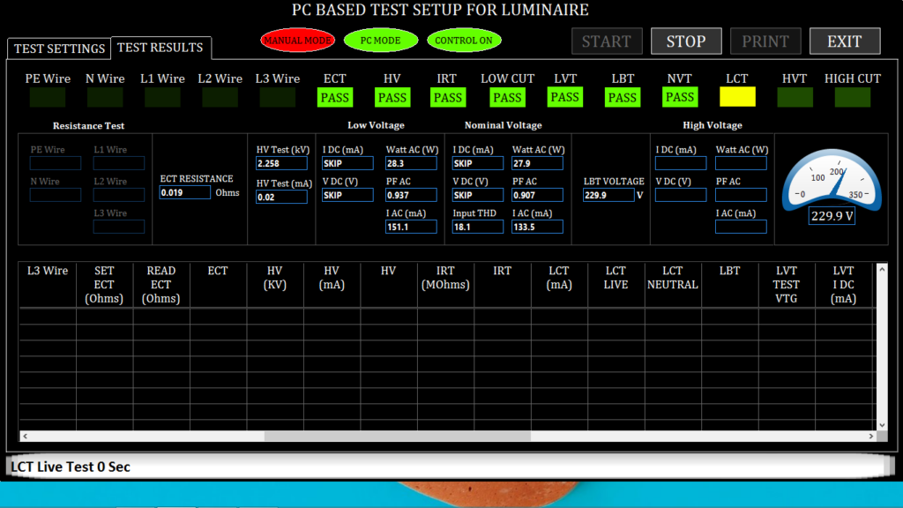Viewport: 903px width, 508px height.
Task: Click the STOP button
Action: click(686, 41)
